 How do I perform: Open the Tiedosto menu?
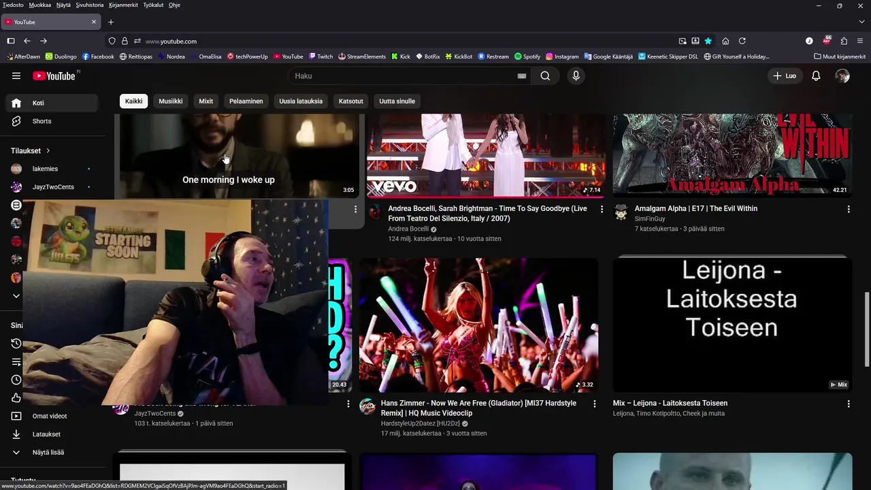[13, 5]
